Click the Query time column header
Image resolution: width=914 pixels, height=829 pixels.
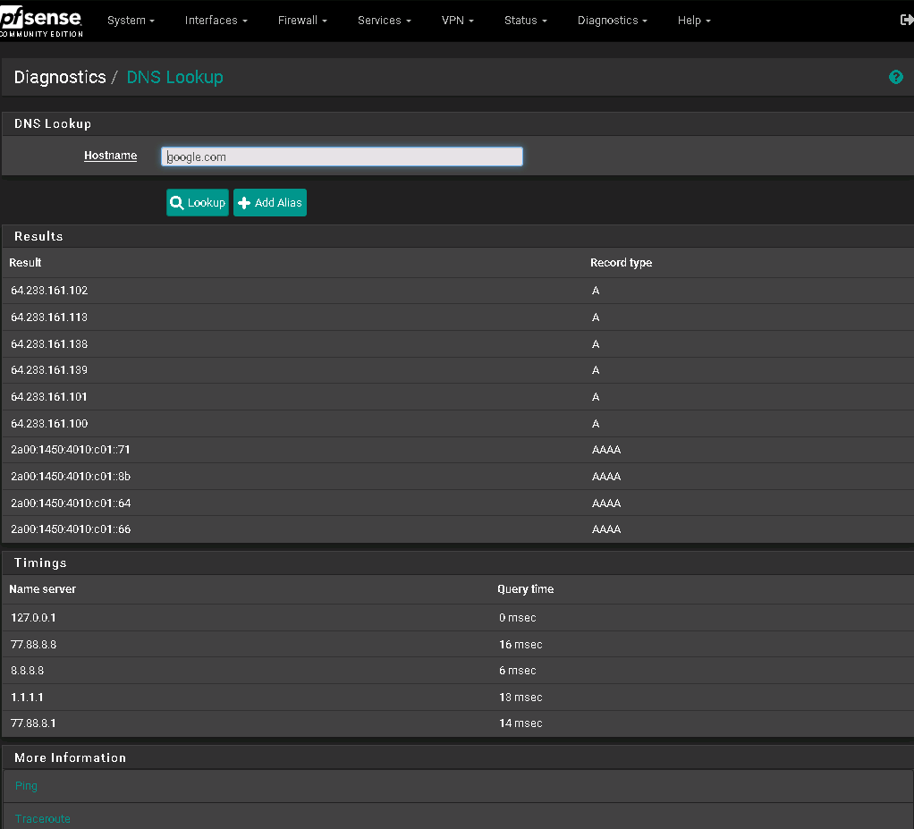click(x=525, y=589)
